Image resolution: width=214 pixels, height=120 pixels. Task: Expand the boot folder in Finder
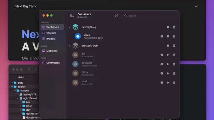click(x=21, y=106)
